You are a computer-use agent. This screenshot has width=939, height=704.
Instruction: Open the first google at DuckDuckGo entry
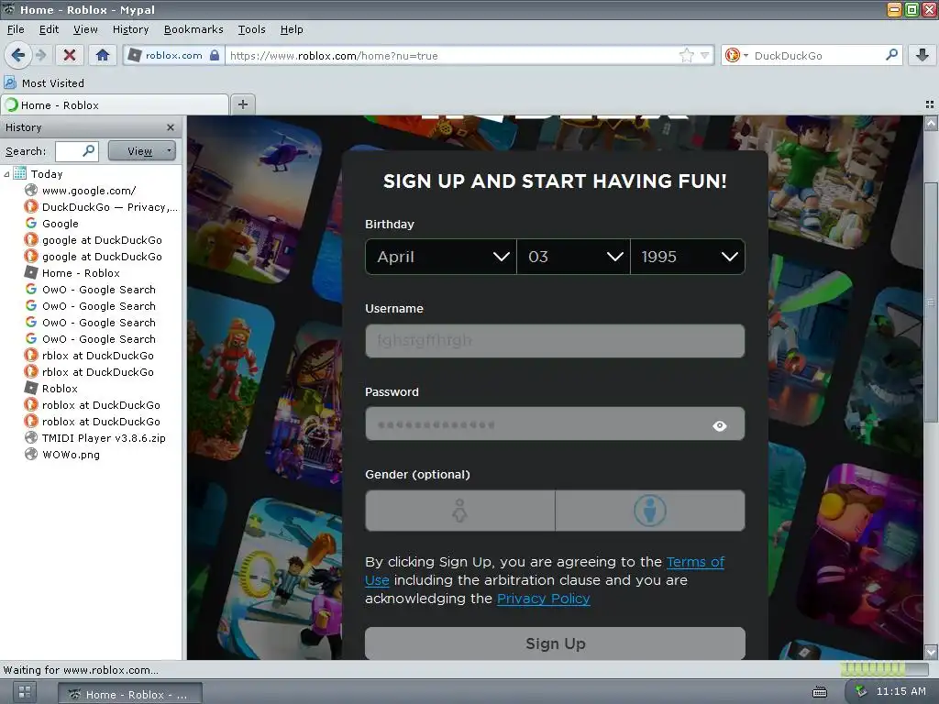pos(94,240)
